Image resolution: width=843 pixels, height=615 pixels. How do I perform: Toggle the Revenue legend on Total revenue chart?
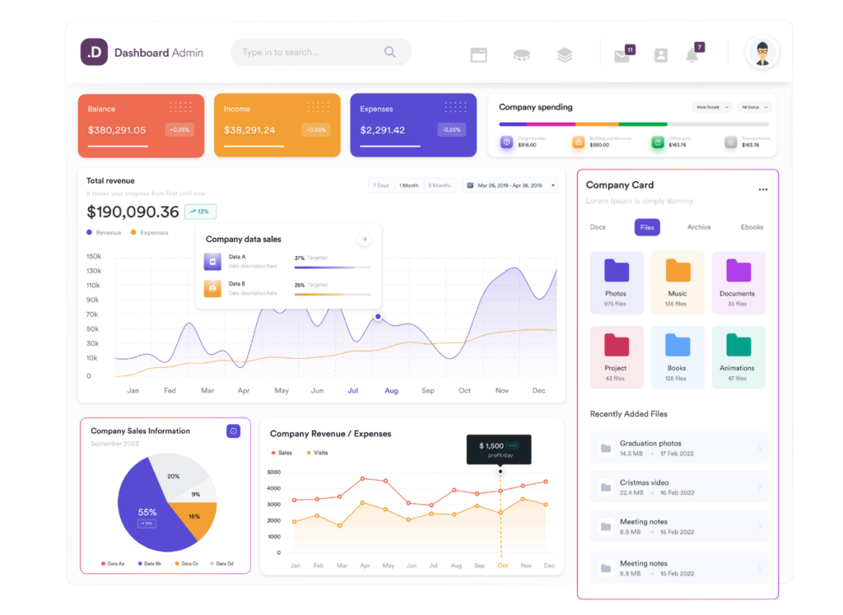pyautogui.click(x=105, y=233)
